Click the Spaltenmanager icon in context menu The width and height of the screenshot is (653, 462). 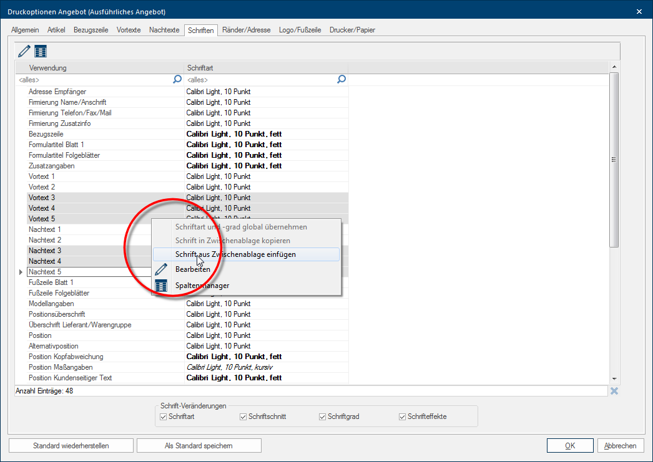[161, 286]
